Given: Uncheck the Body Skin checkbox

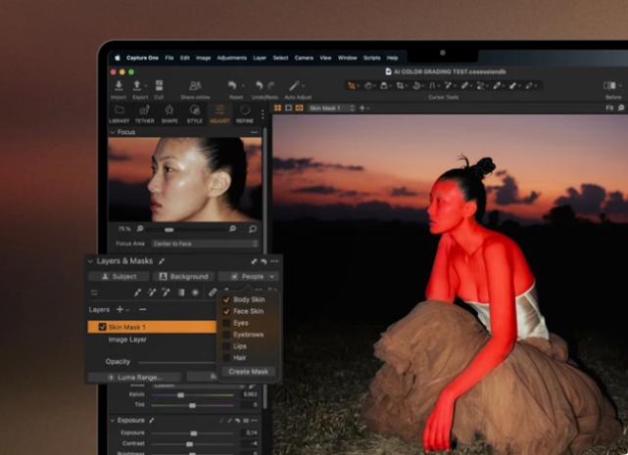Looking at the screenshot, I should point(226,299).
